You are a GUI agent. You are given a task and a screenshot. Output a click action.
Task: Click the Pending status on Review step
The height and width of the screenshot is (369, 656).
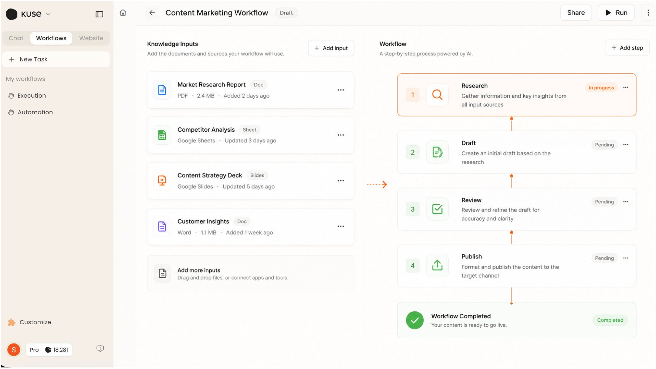click(x=604, y=202)
